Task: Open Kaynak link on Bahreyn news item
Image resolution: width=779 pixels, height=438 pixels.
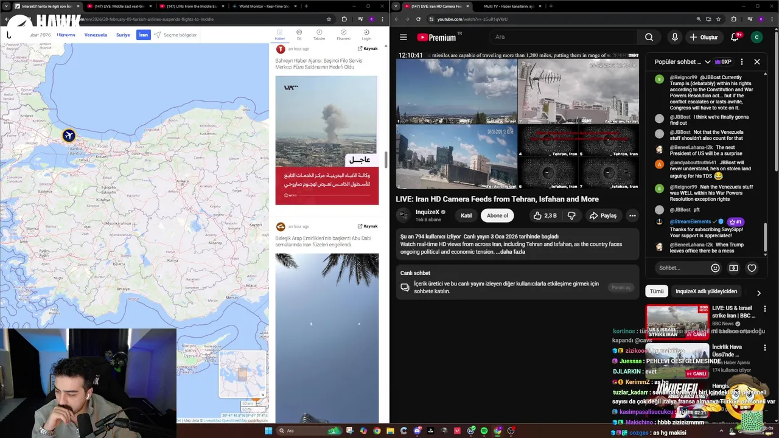Action: (368, 49)
